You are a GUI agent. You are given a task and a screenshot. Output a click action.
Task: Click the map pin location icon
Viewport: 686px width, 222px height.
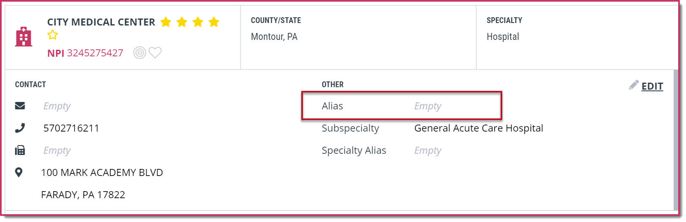tap(19, 172)
